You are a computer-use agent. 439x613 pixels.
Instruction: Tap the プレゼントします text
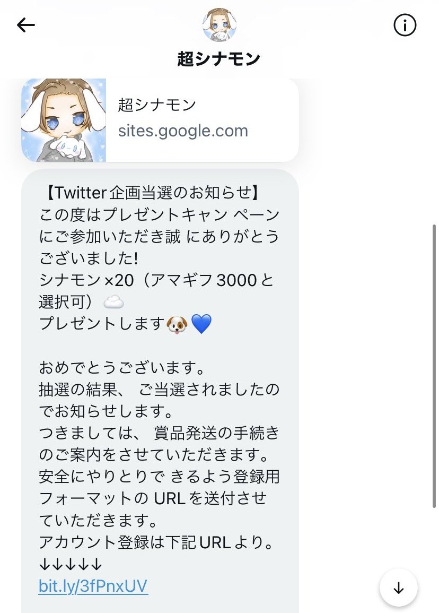(102, 324)
